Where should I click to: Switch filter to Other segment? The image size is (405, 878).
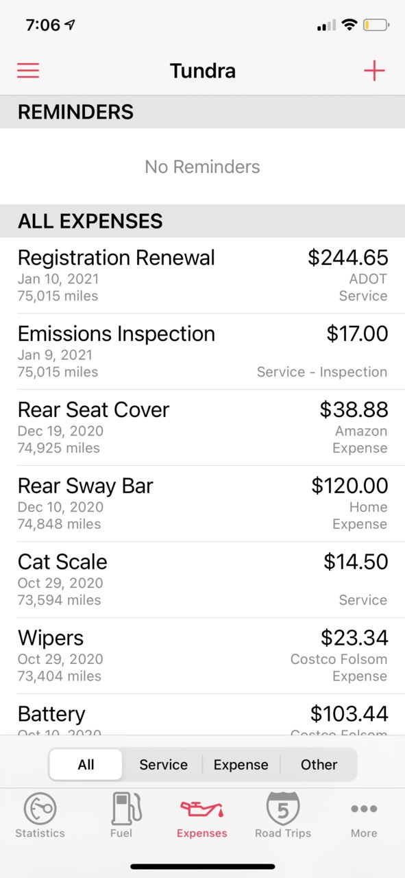pyautogui.click(x=319, y=764)
